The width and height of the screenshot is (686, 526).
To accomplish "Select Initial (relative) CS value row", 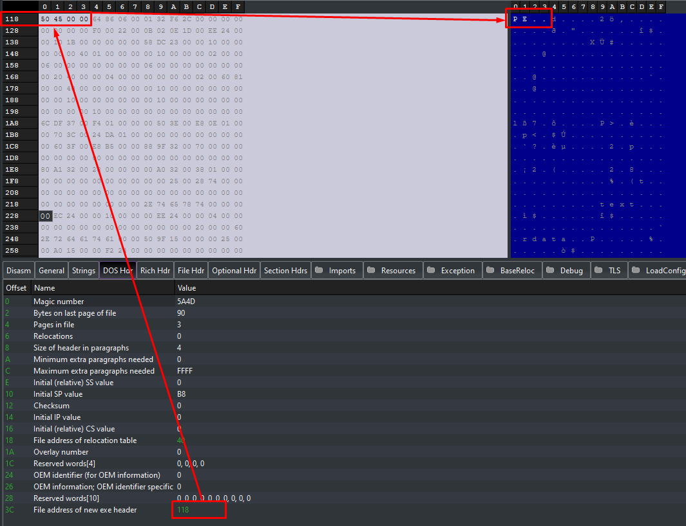I will click(345, 428).
